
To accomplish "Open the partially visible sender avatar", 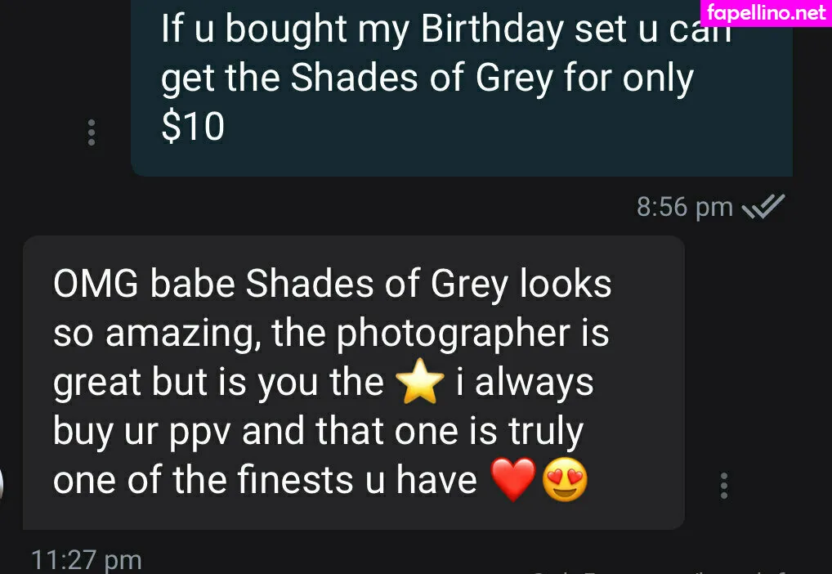I will point(2,484).
